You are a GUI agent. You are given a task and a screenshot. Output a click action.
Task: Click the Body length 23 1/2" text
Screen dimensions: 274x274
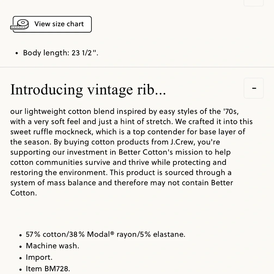pos(61,53)
